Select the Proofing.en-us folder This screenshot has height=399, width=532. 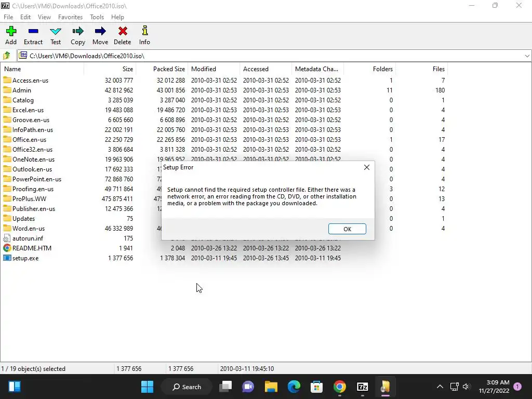[28, 189]
